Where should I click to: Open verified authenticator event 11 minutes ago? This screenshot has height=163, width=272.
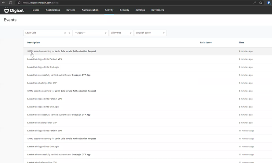point(148,155)
